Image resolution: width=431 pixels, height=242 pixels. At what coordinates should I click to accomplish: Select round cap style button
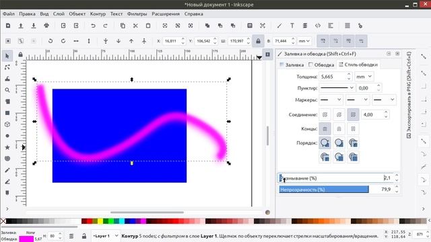(x=339, y=128)
